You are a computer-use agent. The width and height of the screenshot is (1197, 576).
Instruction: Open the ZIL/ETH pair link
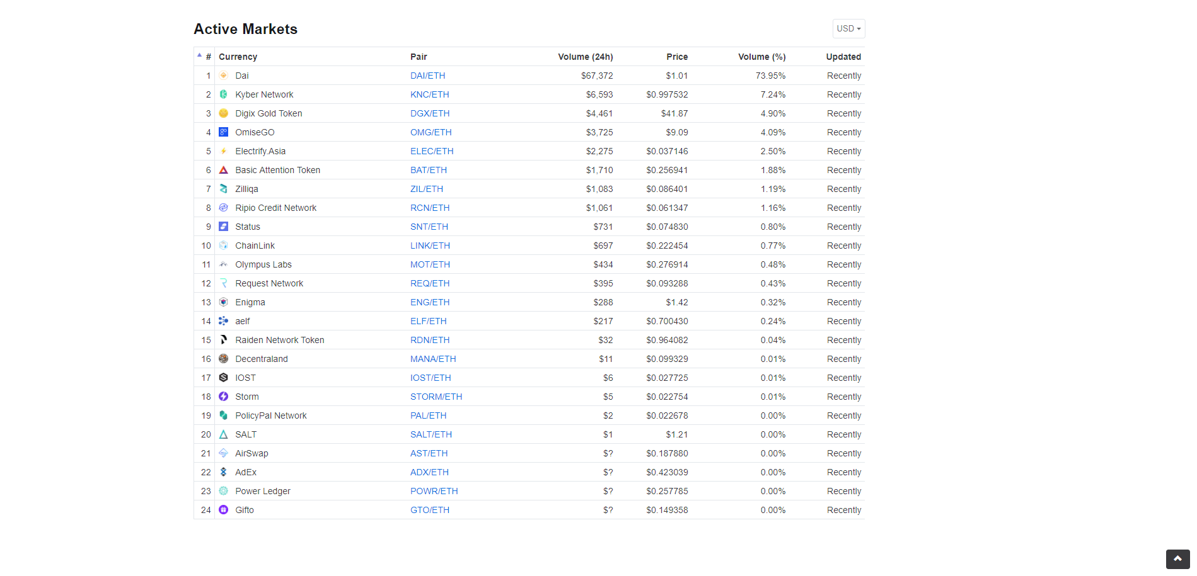[x=427, y=189]
